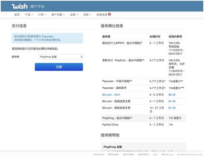
Task: Click the $1.49 fee for 国际纸质支票
Action: (x=172, y=108)
